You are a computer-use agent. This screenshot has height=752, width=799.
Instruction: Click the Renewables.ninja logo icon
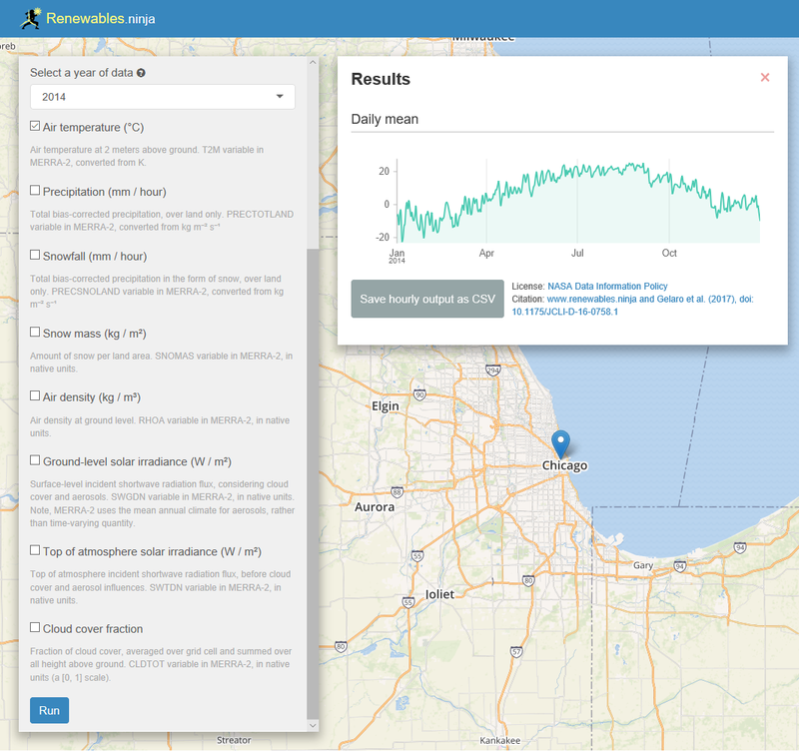pos(30,18)
